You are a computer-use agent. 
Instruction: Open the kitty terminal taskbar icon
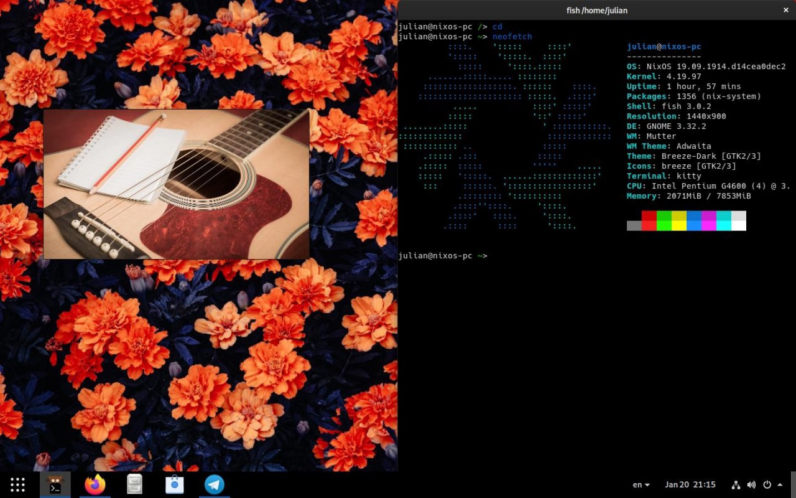[x=55, y=484]
